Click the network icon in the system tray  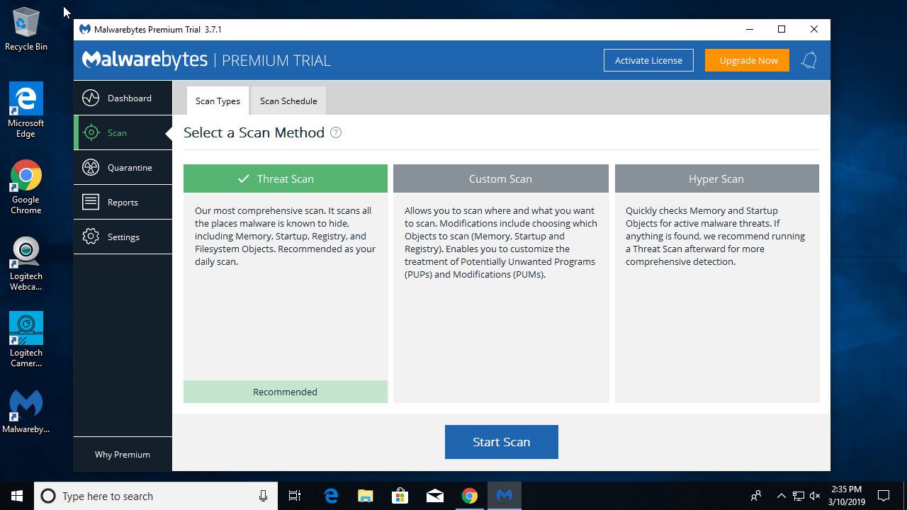(799, 496)
